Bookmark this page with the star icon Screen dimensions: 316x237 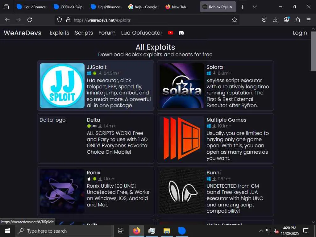click(235, 20)
